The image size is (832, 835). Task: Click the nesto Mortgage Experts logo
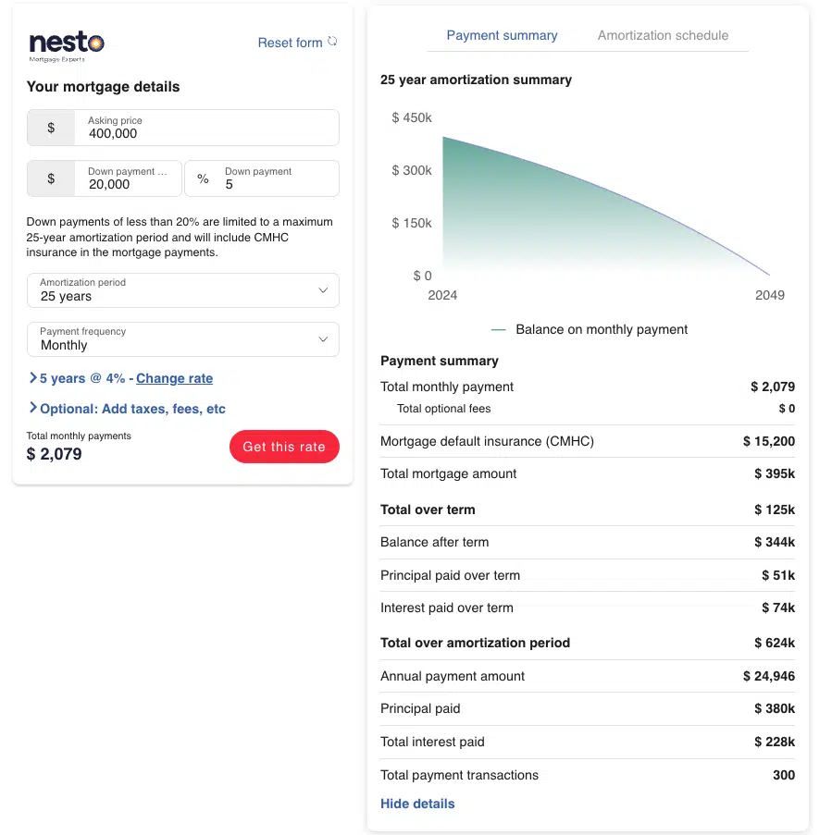67,46
